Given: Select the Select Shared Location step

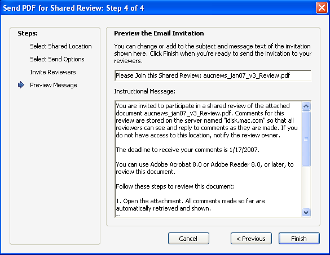Looking at the screenshot, I should coord(61,46).
